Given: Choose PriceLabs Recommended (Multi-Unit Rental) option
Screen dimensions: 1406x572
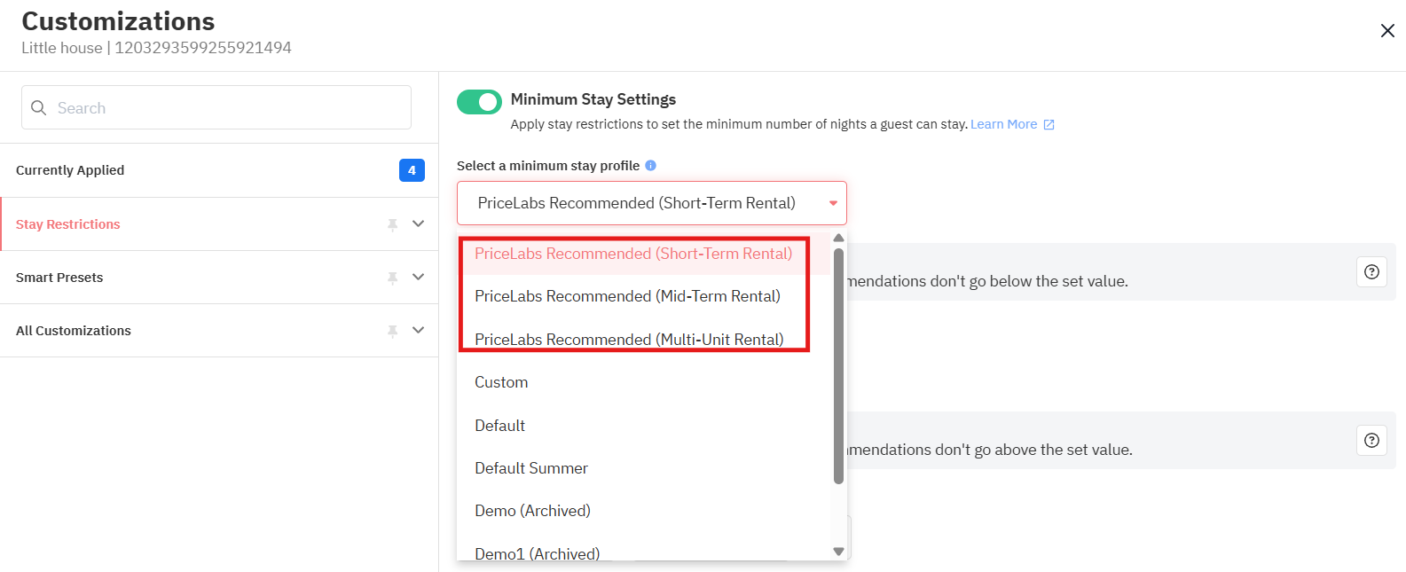Looking at the screenshot, I should [629, 339].
